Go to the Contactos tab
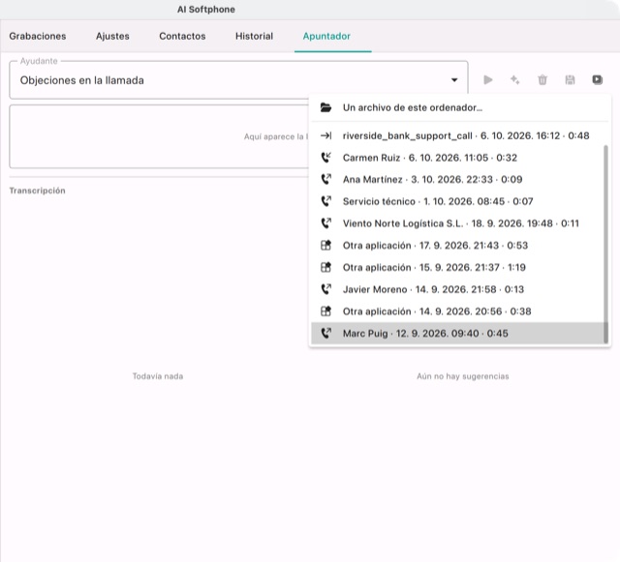This screenshot has width=620, height=562. click(x=182, y=36)
